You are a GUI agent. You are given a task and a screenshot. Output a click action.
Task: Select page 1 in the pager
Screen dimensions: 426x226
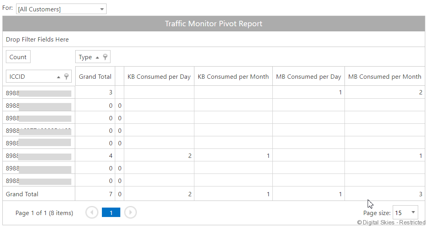coord(111,213)
